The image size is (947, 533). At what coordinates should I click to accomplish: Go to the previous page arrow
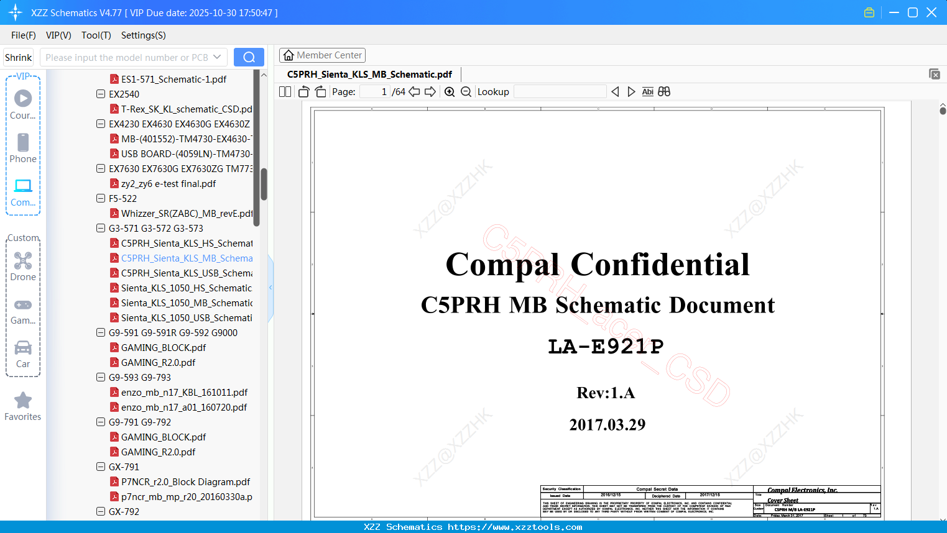point(414,92)
